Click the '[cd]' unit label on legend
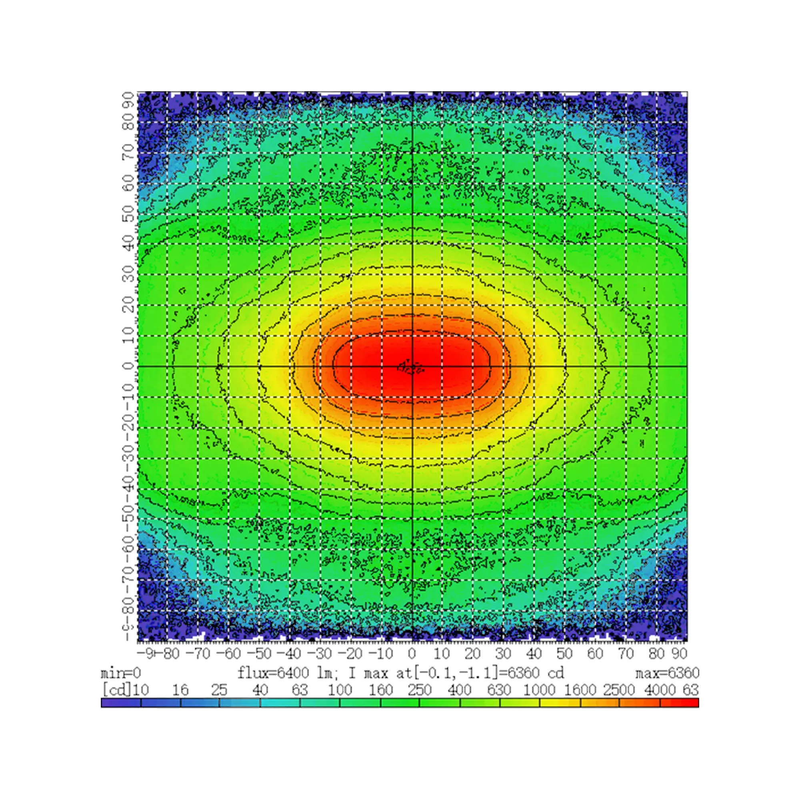Image resolution: width=800 pixels, height=800 pixels. (117, 690)
